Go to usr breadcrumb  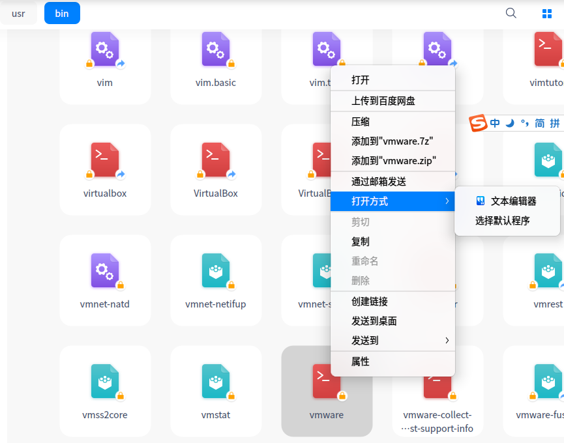coord(18,14)
